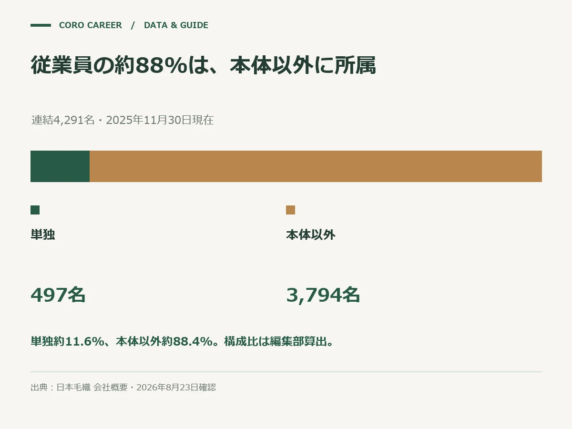
Task: Click the dark green 単独 bar segment
Action: tap(60, 166)
